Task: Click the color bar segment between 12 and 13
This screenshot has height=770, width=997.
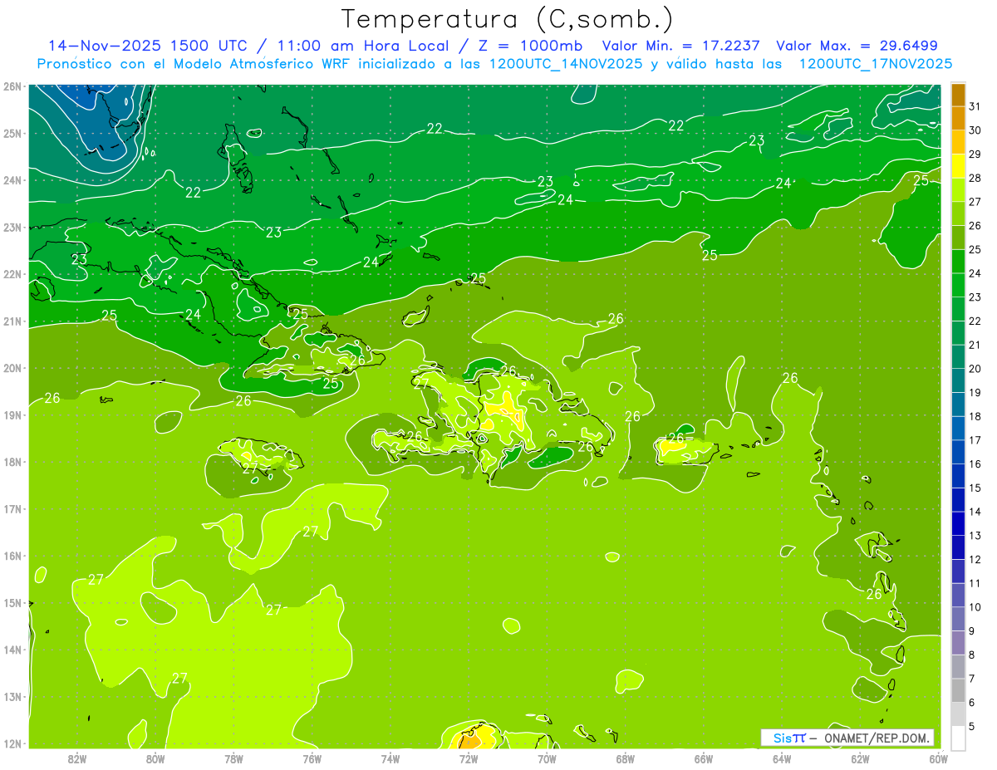Action: (958, 547)
